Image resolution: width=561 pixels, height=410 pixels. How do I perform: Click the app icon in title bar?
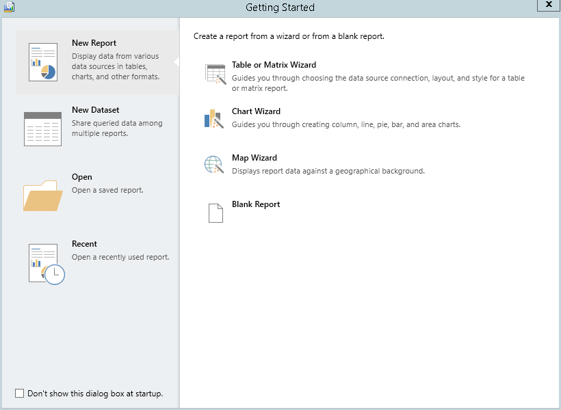tap(9, 8)
